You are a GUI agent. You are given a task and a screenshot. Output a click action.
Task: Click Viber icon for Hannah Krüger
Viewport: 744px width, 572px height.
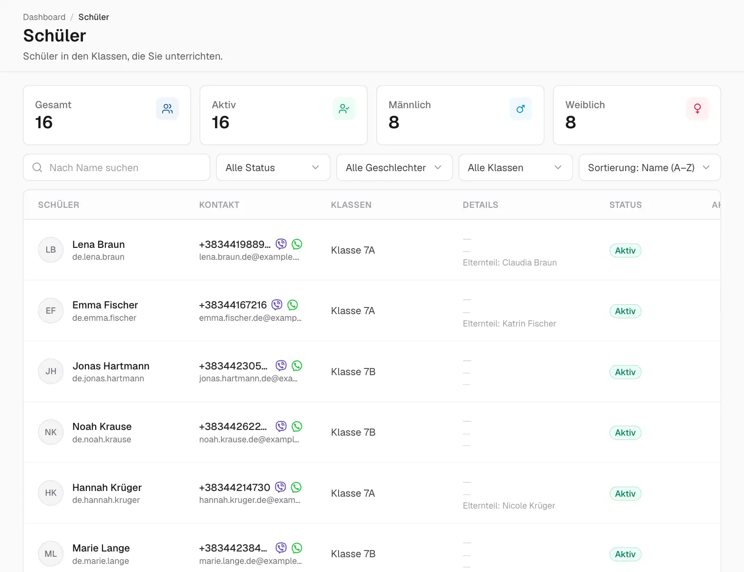tap(280, 487)
